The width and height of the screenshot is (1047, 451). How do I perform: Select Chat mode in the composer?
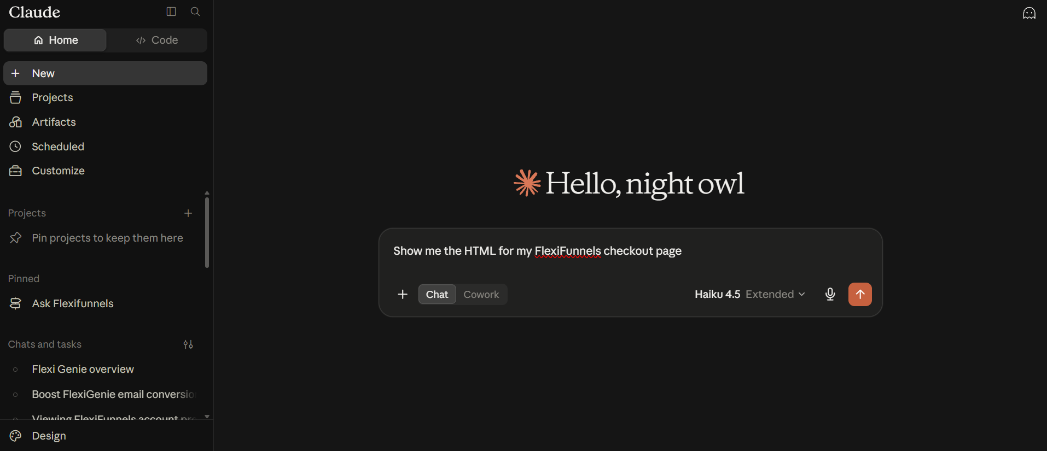pos(437,295)
